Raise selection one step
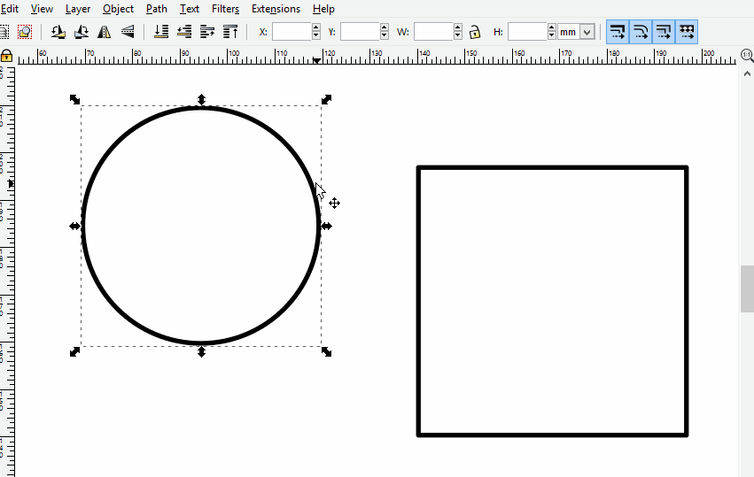This screenshot has width=754, height=477. pos(207,32)
